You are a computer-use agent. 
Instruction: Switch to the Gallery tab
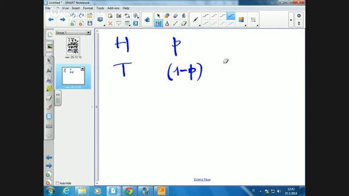[50, 46]
